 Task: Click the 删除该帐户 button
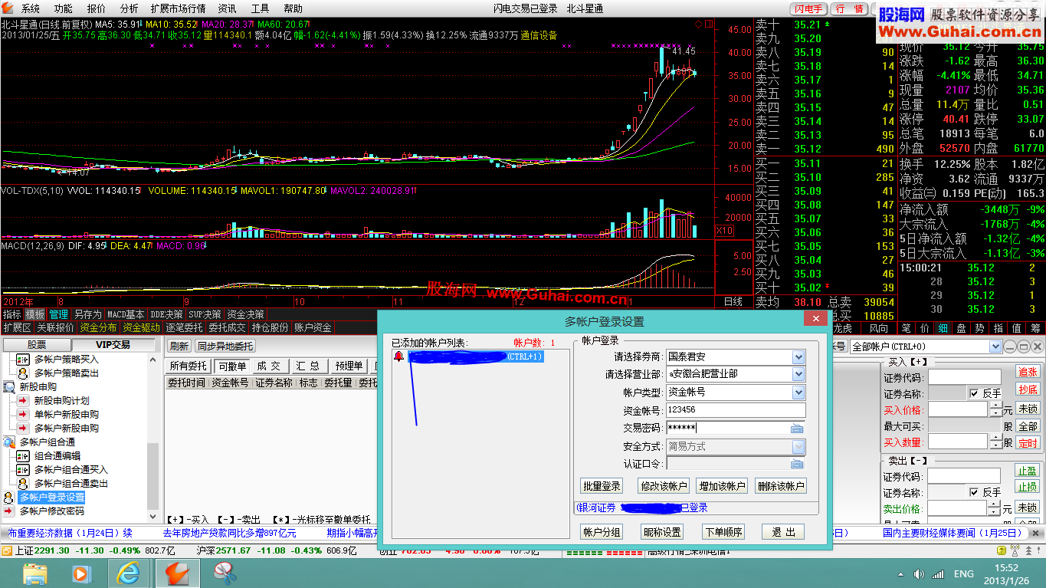(x=780, y=486)
